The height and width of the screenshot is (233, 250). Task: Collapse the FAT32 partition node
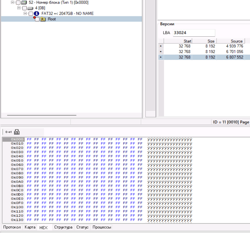[26, 13]
